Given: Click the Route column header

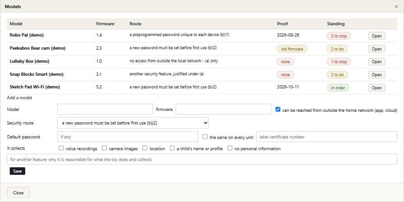Looking at the screenshot, I should (135, 24).
